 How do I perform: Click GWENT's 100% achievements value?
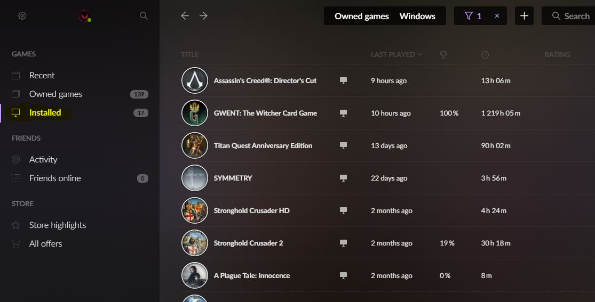click(x=449, y=113)
